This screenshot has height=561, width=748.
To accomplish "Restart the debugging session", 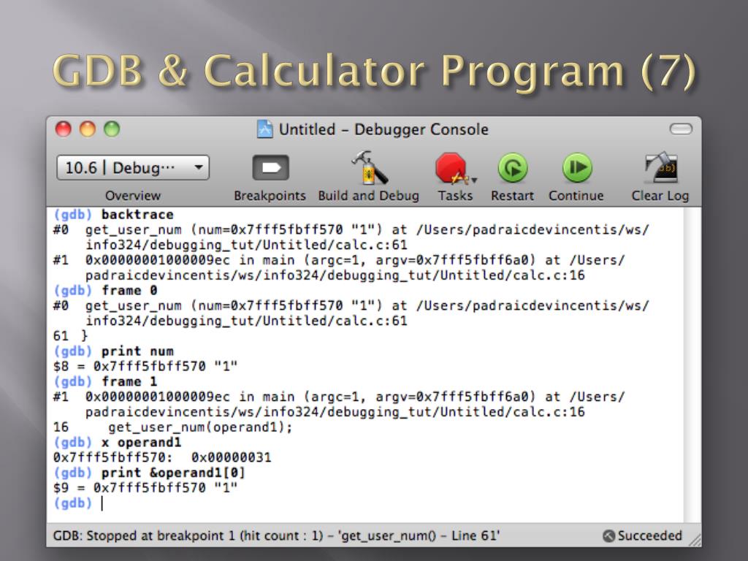I will tap(512, 168).
